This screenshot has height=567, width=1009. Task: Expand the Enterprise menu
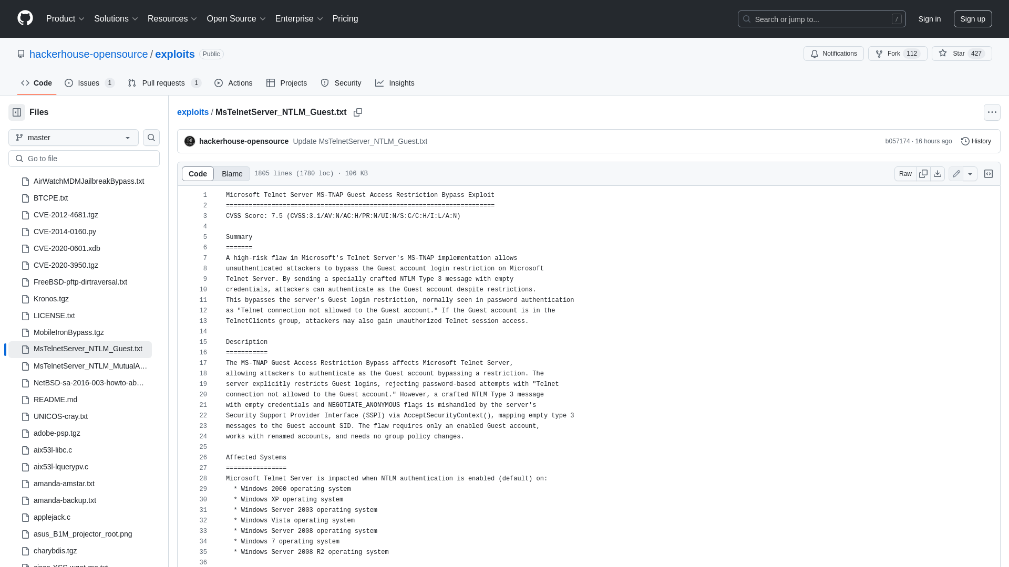(x=299, y=19)
